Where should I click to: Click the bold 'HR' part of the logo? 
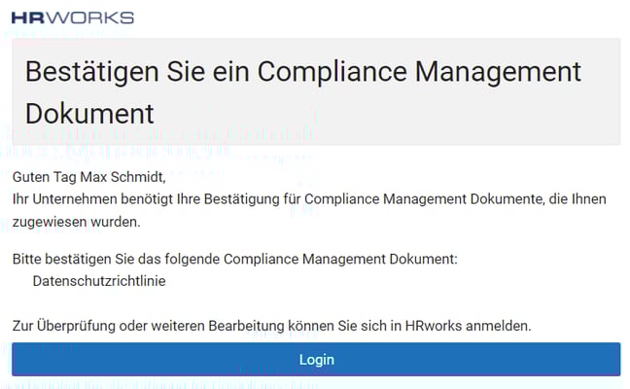[30, 18]
